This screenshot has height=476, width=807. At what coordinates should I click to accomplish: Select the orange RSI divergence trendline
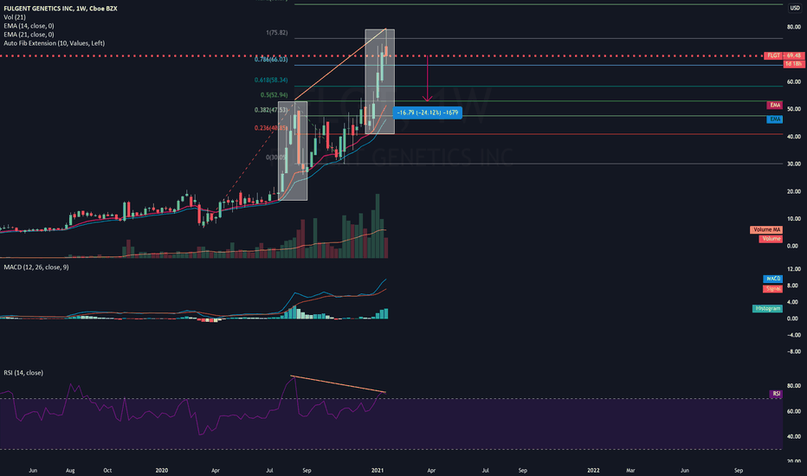tap(339, 384)
